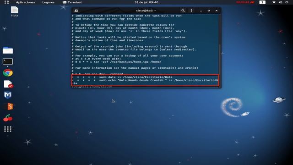The height and width of the screenshot is (165, 293).
Task: Click the 'Output of the crontab jobs' line
Action: click(129, 46)
